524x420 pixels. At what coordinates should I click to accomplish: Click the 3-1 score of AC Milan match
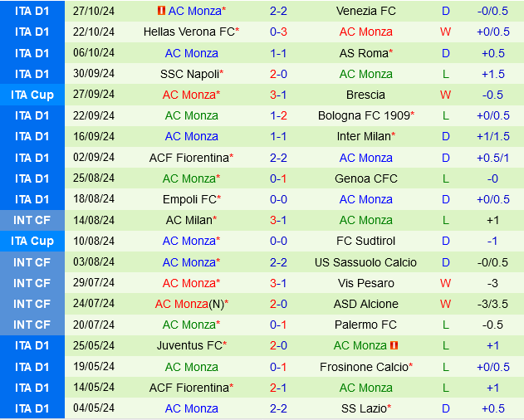[278, 220]
